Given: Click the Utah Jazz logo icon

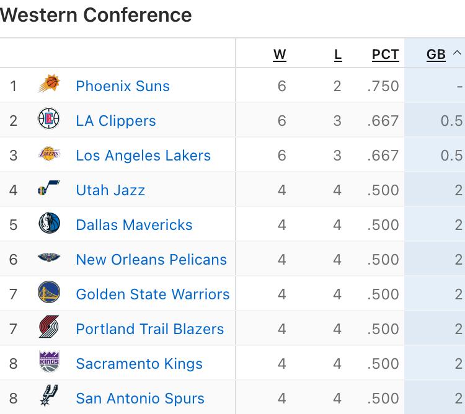Looking at the screenshot, I should pyautogui.click(x=49, y=189).
